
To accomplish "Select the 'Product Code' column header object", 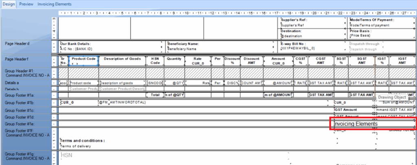I will click(x=83, y=61).
